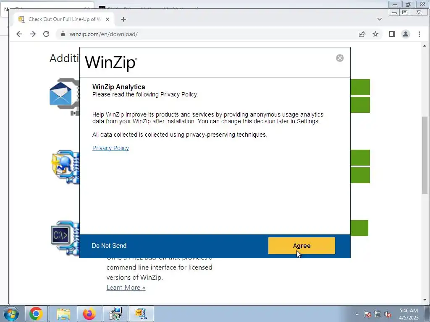Show hidden system tray icons
The image size is (430, 322).
pyautogui.click(x=357, y=314)
